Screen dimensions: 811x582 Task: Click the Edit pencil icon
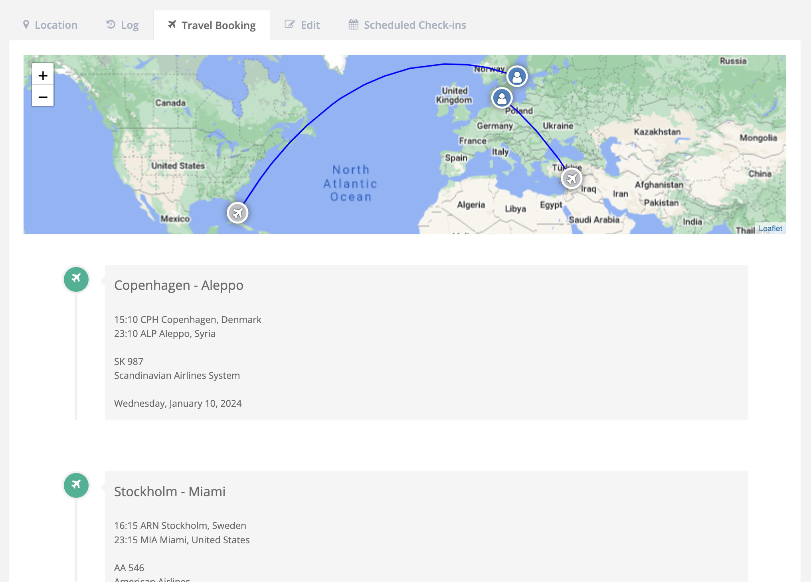point(289,25)
